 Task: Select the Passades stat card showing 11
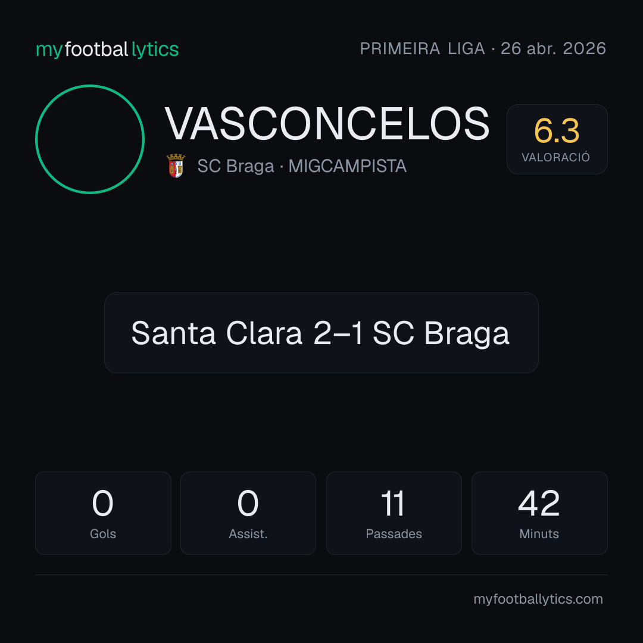point(394,513)
